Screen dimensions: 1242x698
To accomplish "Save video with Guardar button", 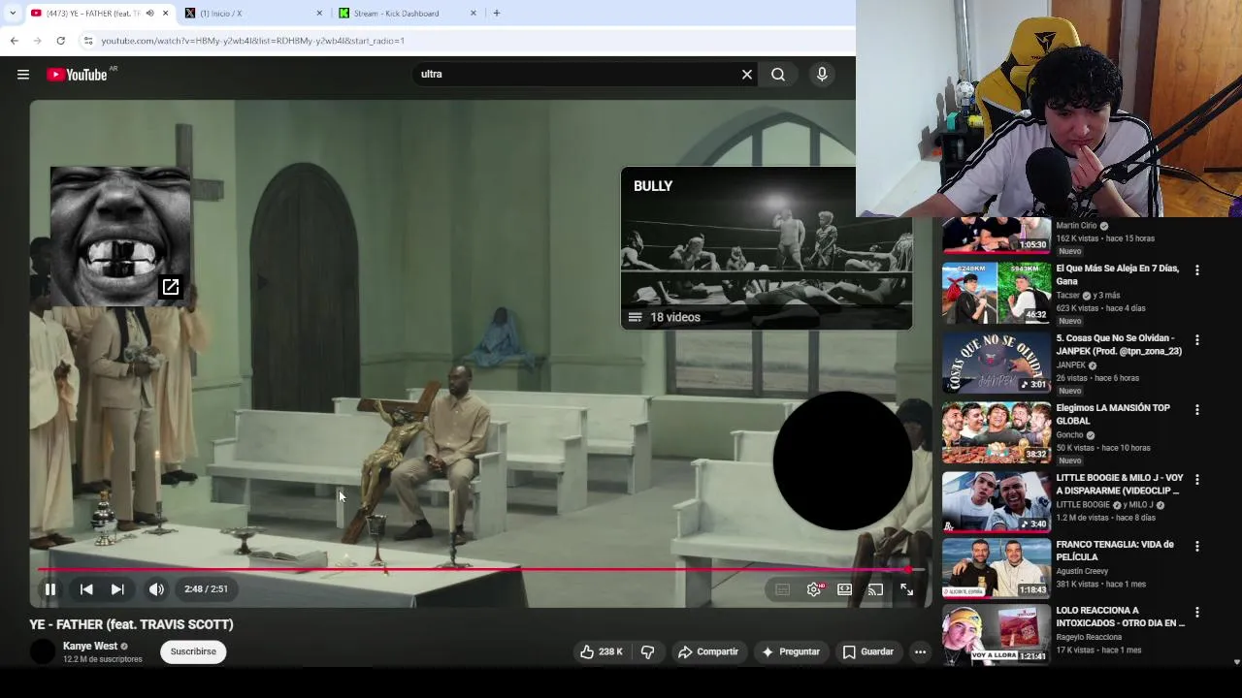I will [868, 651].
